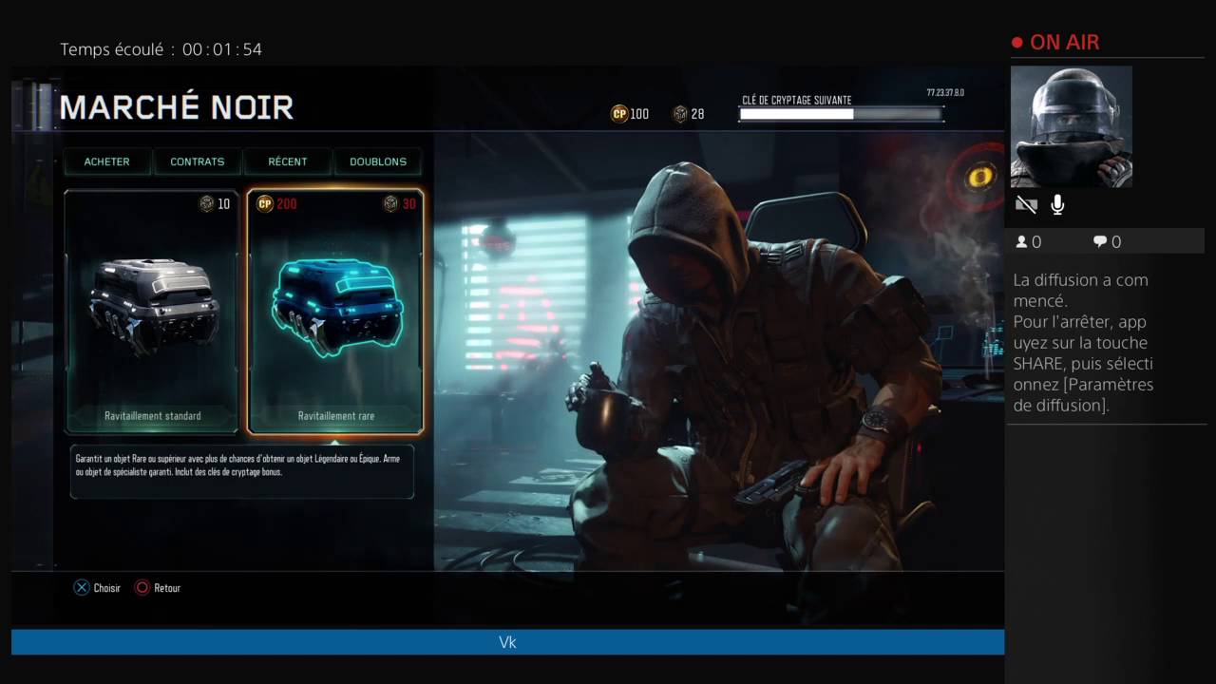Select the Ravitaillement standard crate
Viewport: 1216px width, 684px height.
[152, 312]
